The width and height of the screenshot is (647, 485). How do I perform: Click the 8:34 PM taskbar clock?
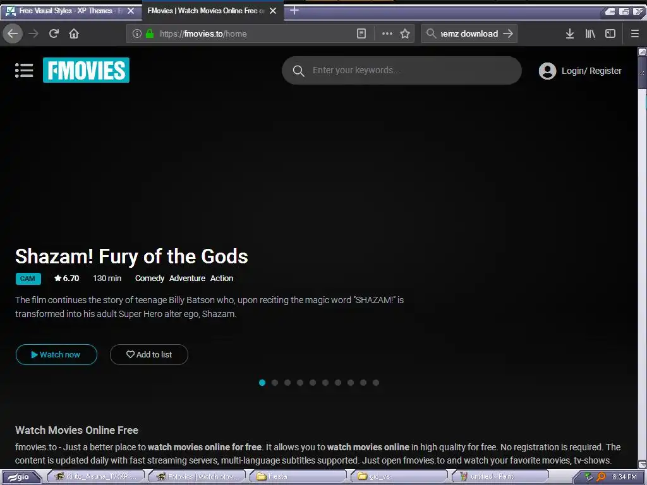pyautogui.click(x=624, y=477)
